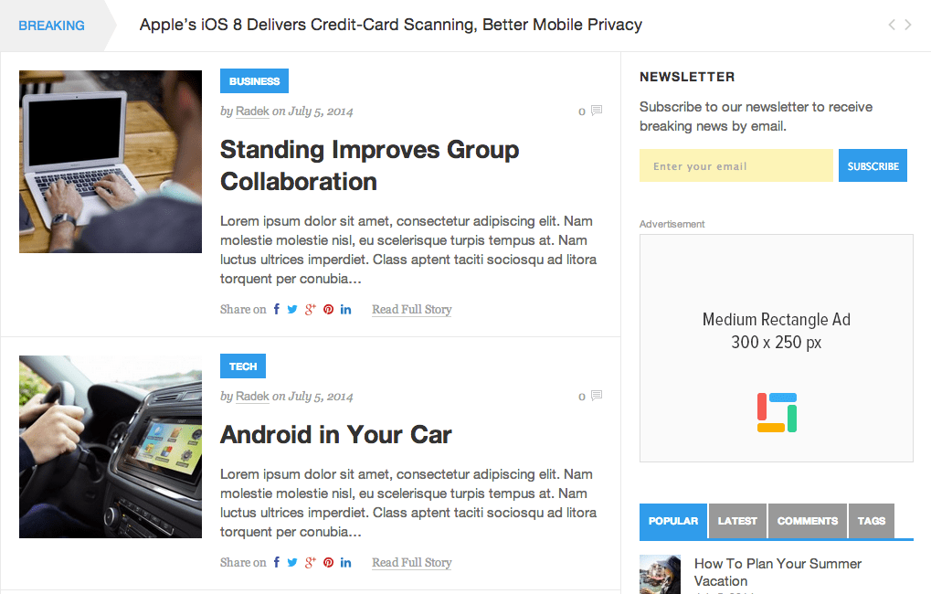This screenshot has height=594, width=931.
Task: Switch to the Comments tab
Action: (808, 521)
